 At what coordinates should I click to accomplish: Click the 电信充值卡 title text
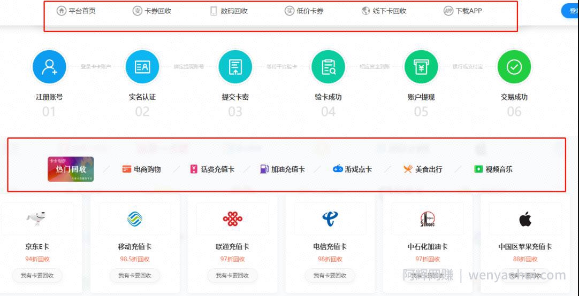click(x=330, y=247)
